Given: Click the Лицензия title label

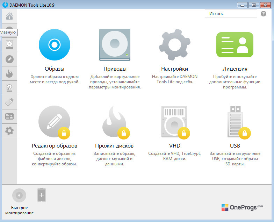Looking at the screenshot, I should coord(235,69).
